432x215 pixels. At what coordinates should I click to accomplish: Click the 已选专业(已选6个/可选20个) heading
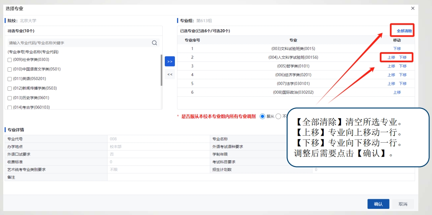tap(205, 31)
